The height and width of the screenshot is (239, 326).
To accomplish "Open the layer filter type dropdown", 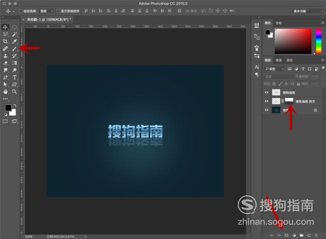I will [274, 69].
